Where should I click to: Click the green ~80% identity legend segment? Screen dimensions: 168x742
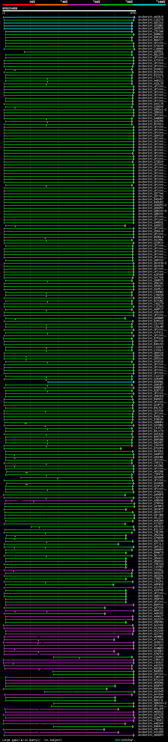pyautogui.click(x=117, y=5)
